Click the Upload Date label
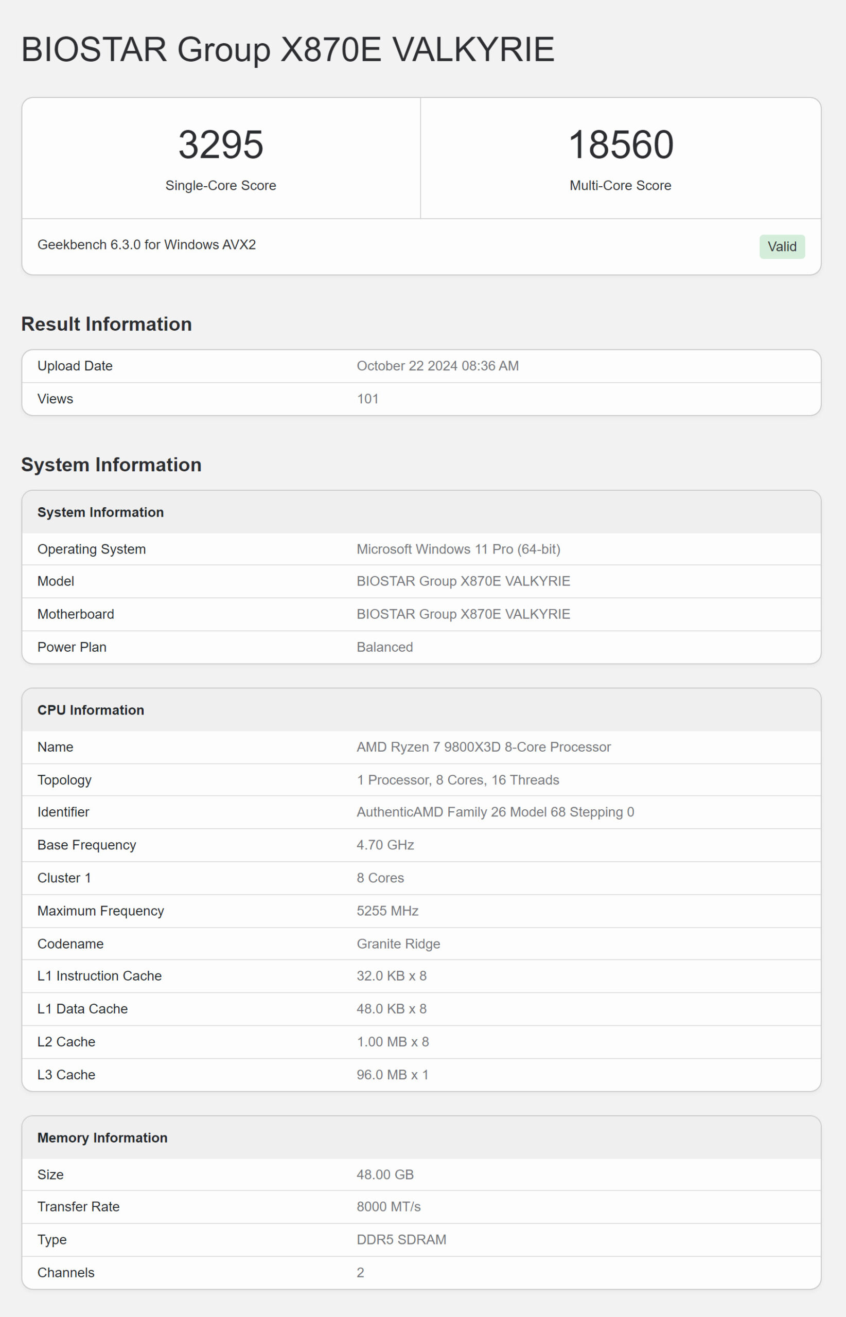The width and height of the screenshot is (846, 1317). 75,366
